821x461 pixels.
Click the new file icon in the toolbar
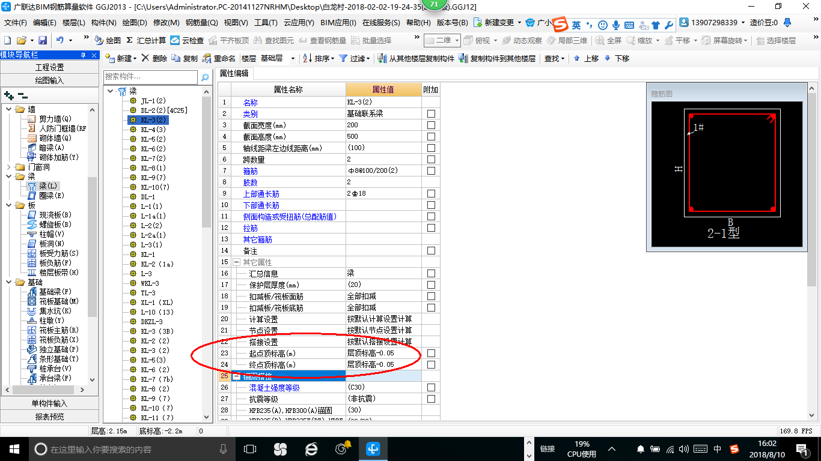(8, 40)
